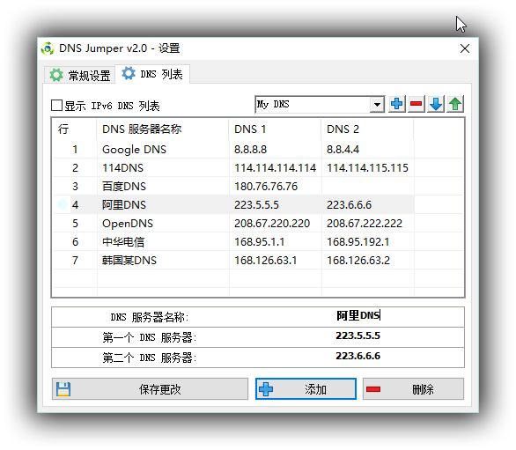Move entry down with blue arrow
The height and width of the screenshot is (450, 516).
436,104
